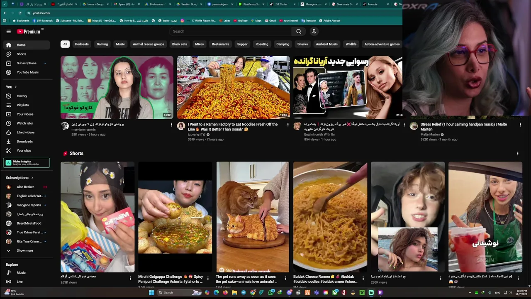Start voice search with the microphone icon
The image size is (531, 299).
point(314,32)
